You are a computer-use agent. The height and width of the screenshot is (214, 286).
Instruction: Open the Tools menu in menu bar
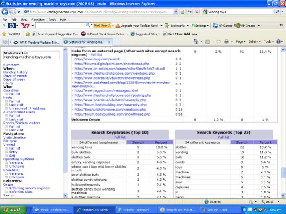point(52,20)
